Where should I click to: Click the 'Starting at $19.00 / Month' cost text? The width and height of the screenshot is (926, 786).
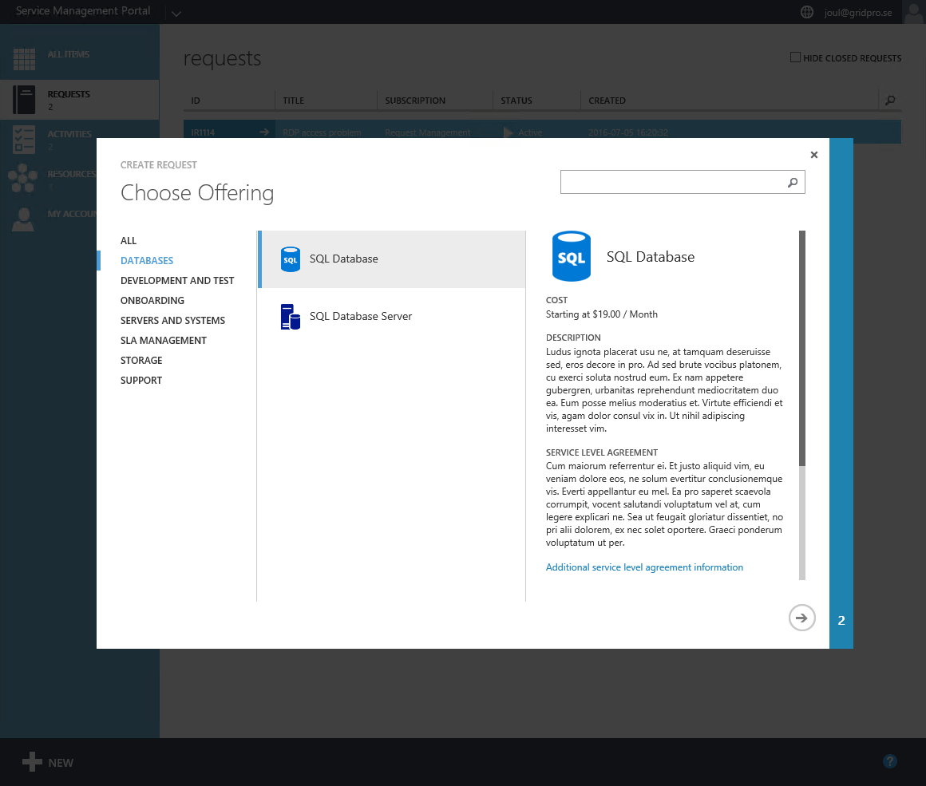[x=601, y=314]
